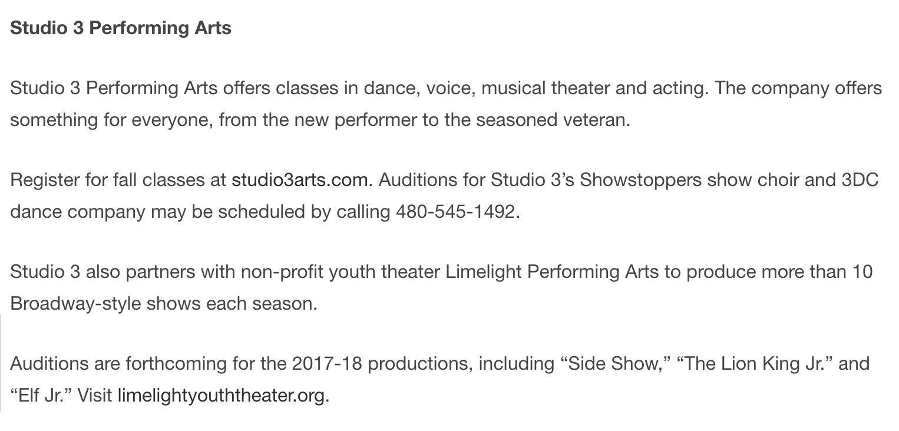Image resolution: width=899 pixels, height=431 pixels.
Task: Click the words "seasoned veteran"
Action: click(x=551, y=120)
